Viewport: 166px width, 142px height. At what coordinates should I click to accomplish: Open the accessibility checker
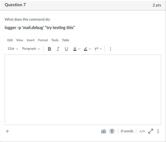point(112,131)
